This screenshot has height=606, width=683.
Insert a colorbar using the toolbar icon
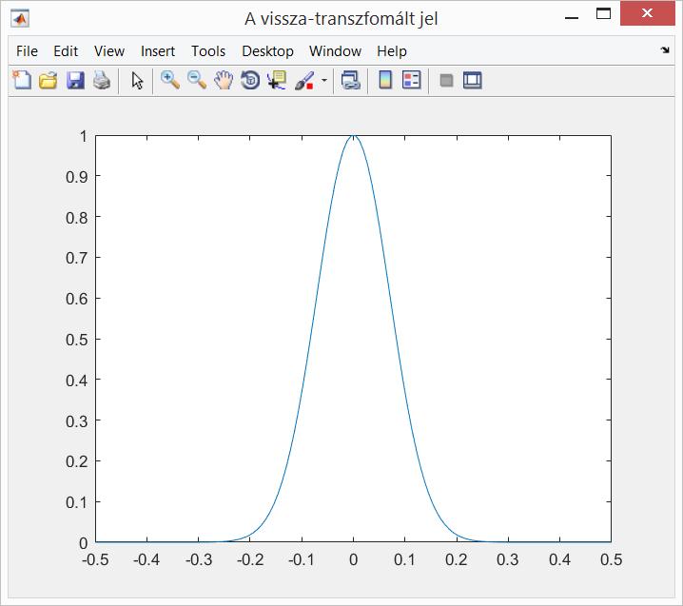(385, 81)
